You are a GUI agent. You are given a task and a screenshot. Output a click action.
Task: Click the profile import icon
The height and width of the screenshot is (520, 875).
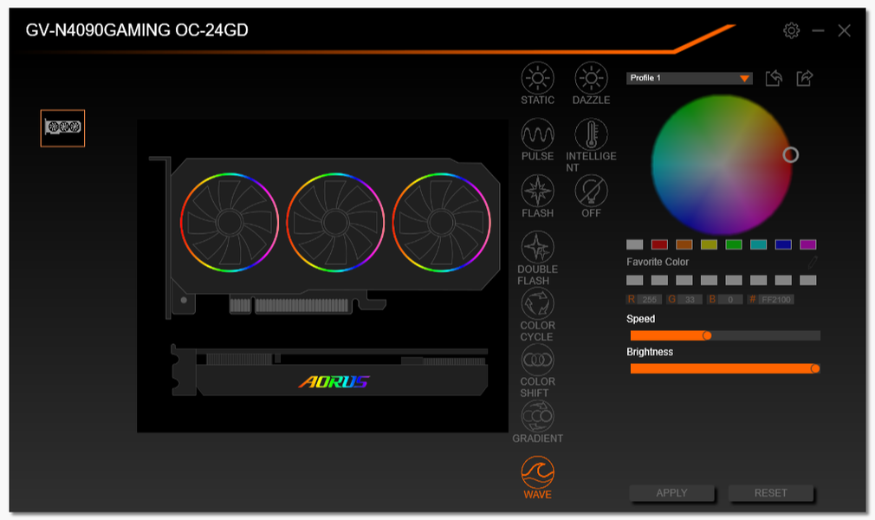(x=774, y=78)
